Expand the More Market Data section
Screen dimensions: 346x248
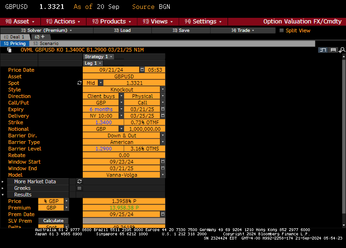pyautogui.click(x=3, y=181)
